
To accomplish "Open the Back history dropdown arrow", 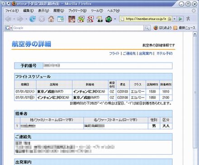I will [14, 19].
